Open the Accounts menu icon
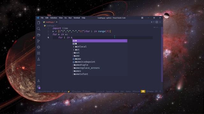This screenshot has height=114, width=204. tap(39, 81)
